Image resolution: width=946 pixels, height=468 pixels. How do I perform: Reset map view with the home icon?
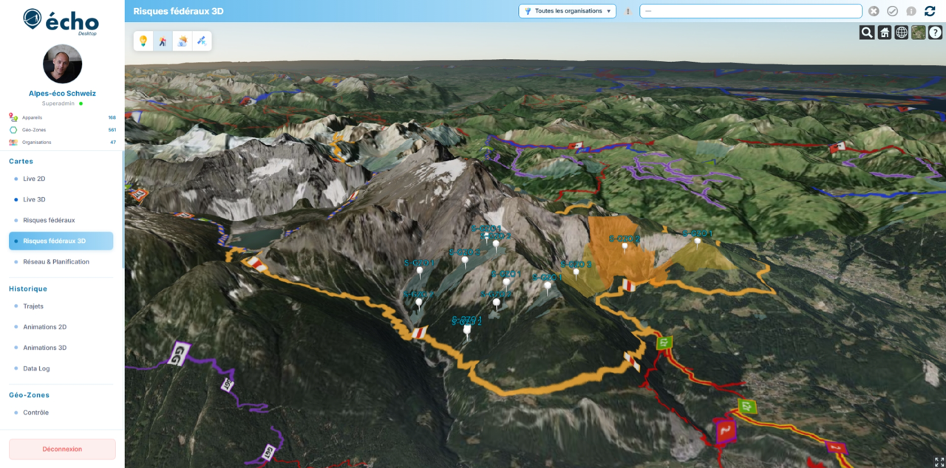tap(884, 32)
